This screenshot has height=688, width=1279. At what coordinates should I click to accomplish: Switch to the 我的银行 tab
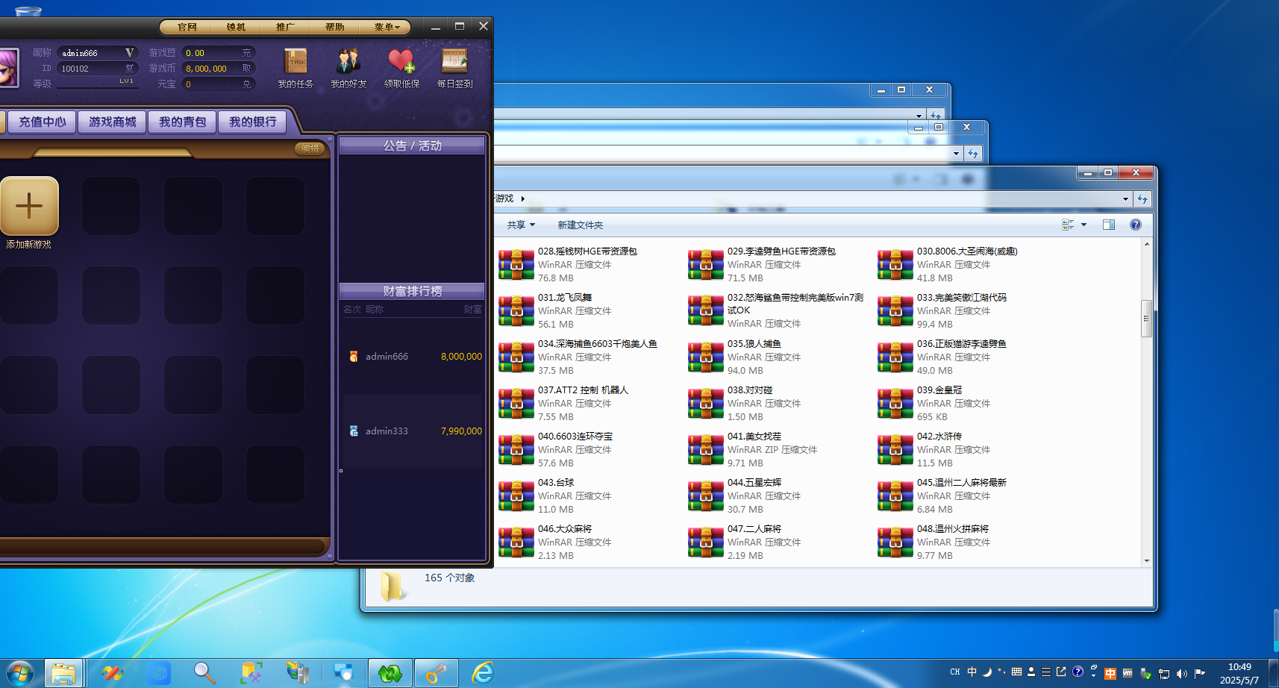point(253,122)
